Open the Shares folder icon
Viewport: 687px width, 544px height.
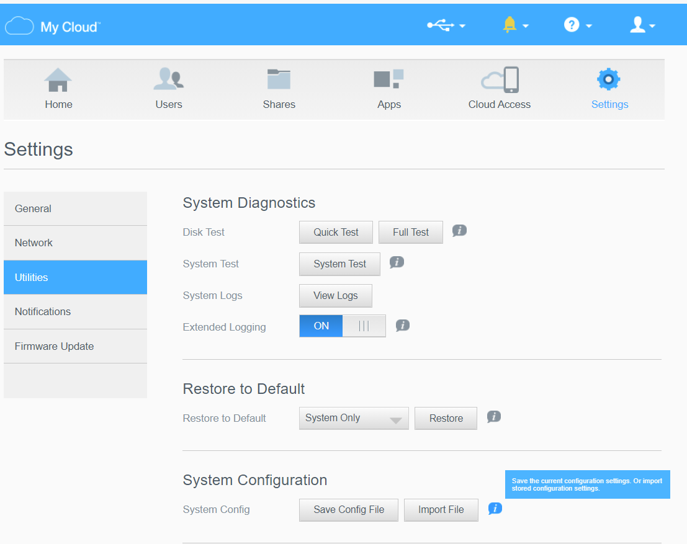(x=279, y=79)
